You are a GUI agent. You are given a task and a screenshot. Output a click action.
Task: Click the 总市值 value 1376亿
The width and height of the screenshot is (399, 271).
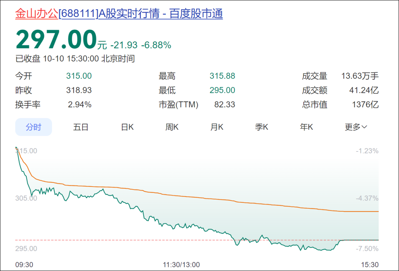click(365, 104)
